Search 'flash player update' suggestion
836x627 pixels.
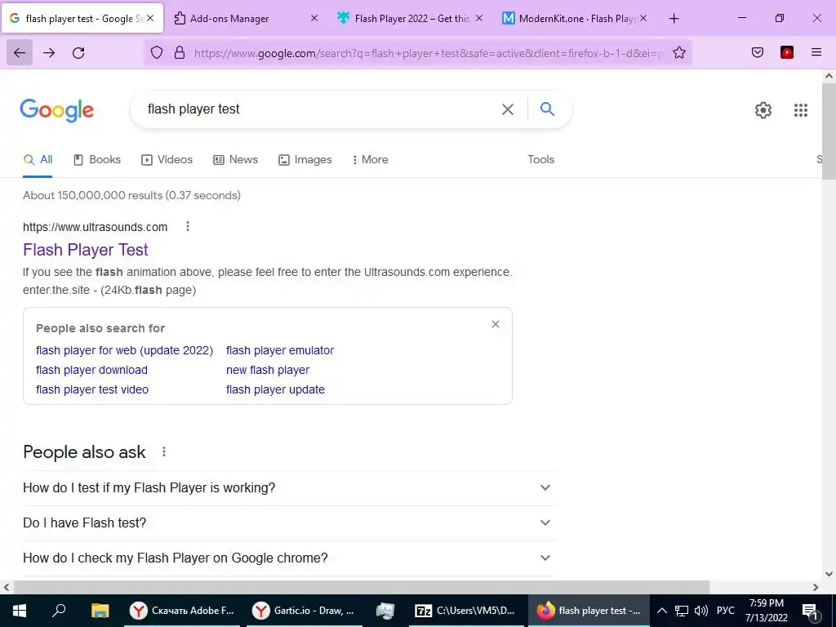click(x=275, y=389)
